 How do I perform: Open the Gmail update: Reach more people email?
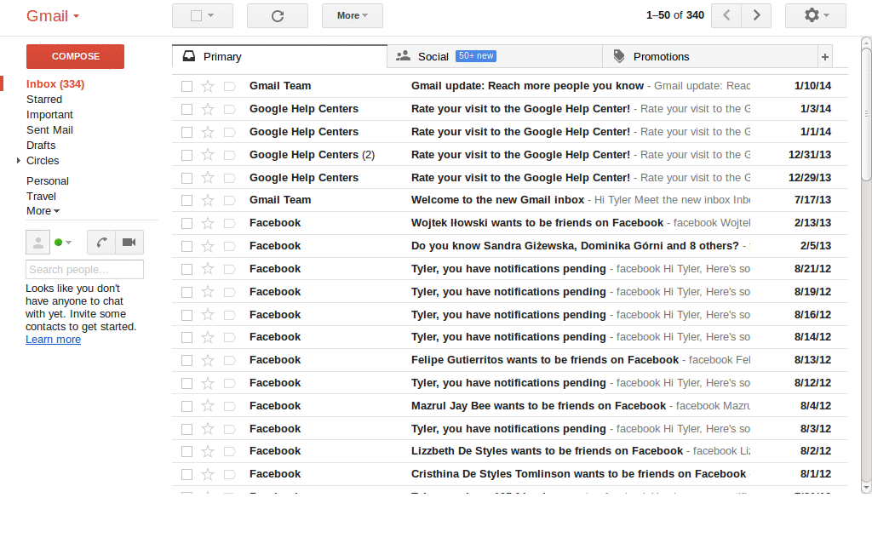click(x=510, y=86)
